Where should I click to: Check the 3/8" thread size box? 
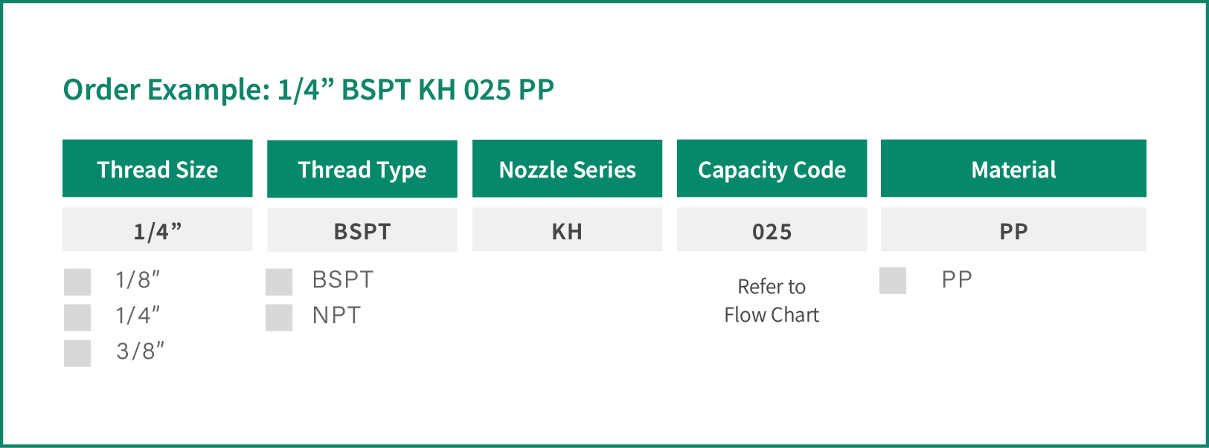tap(77, 354)
